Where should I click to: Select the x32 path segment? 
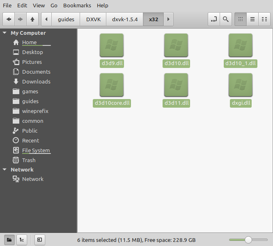click(154, 19)
